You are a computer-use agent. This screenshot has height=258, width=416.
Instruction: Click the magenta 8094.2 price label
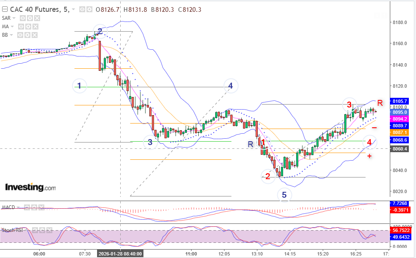[x=400, y=119]
